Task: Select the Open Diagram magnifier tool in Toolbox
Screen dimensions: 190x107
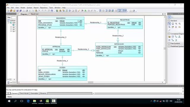Action: (169, 27)
